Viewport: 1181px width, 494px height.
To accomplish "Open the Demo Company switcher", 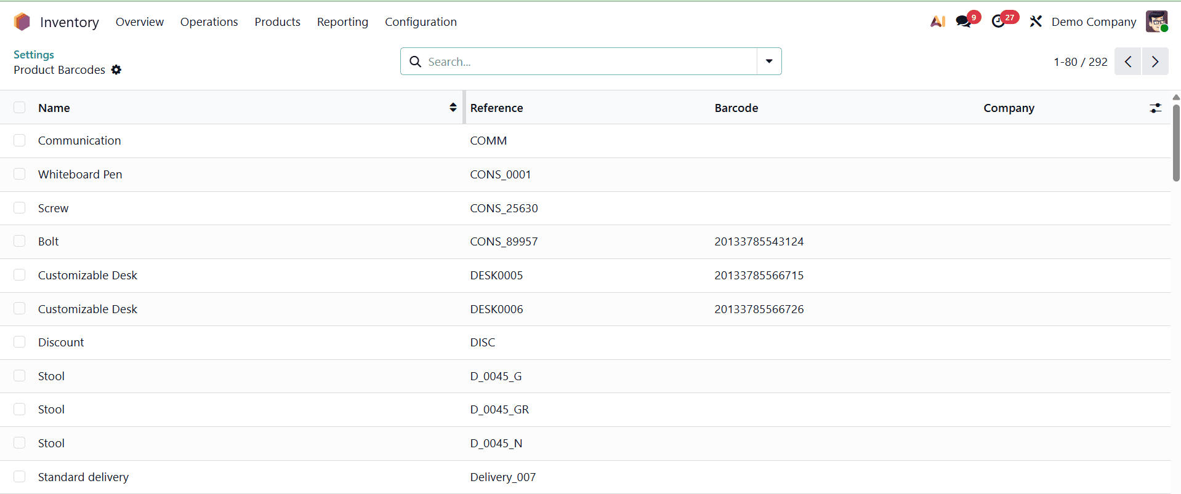I will pyautogui.click(x=1094, y=22).
